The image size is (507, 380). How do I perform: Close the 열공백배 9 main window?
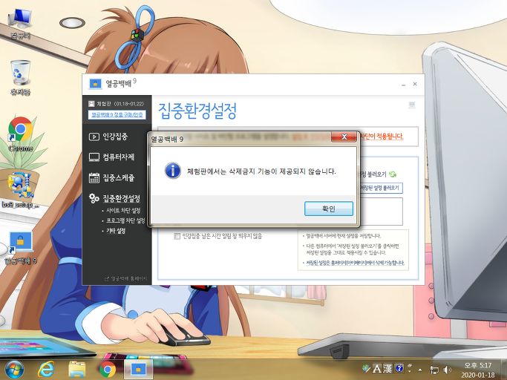point(415,84)
